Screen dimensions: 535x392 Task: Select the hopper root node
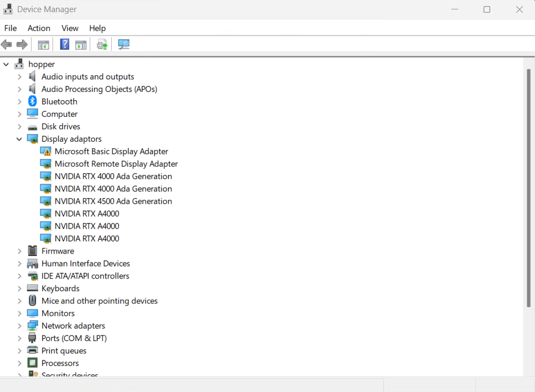point(42,64)
